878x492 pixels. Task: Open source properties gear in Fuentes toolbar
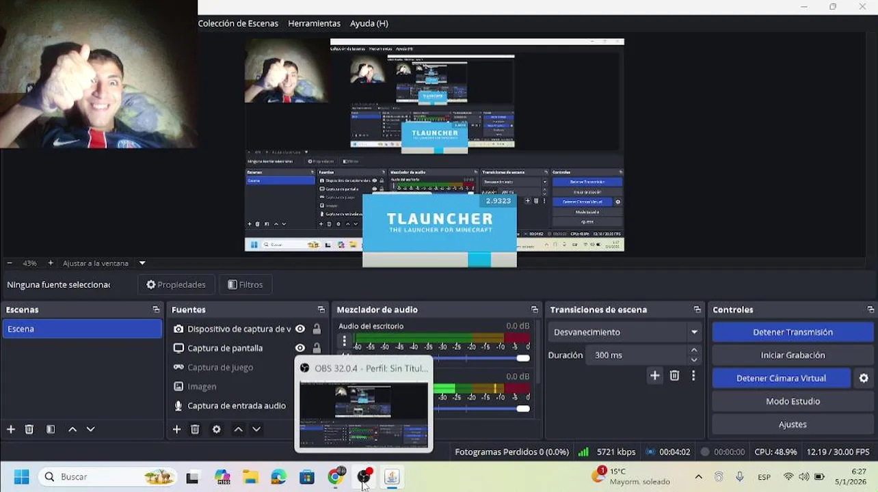(217, 429)
